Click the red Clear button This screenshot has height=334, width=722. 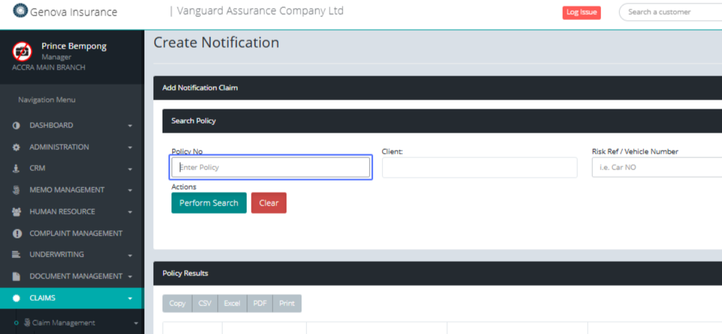(x=268, y=203)
